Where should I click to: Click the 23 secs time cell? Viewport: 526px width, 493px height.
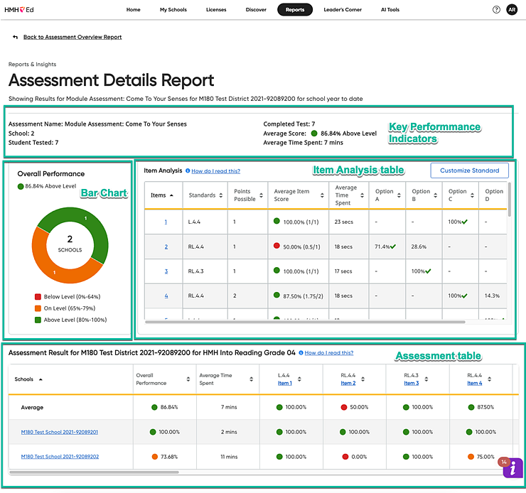point(348,222)
